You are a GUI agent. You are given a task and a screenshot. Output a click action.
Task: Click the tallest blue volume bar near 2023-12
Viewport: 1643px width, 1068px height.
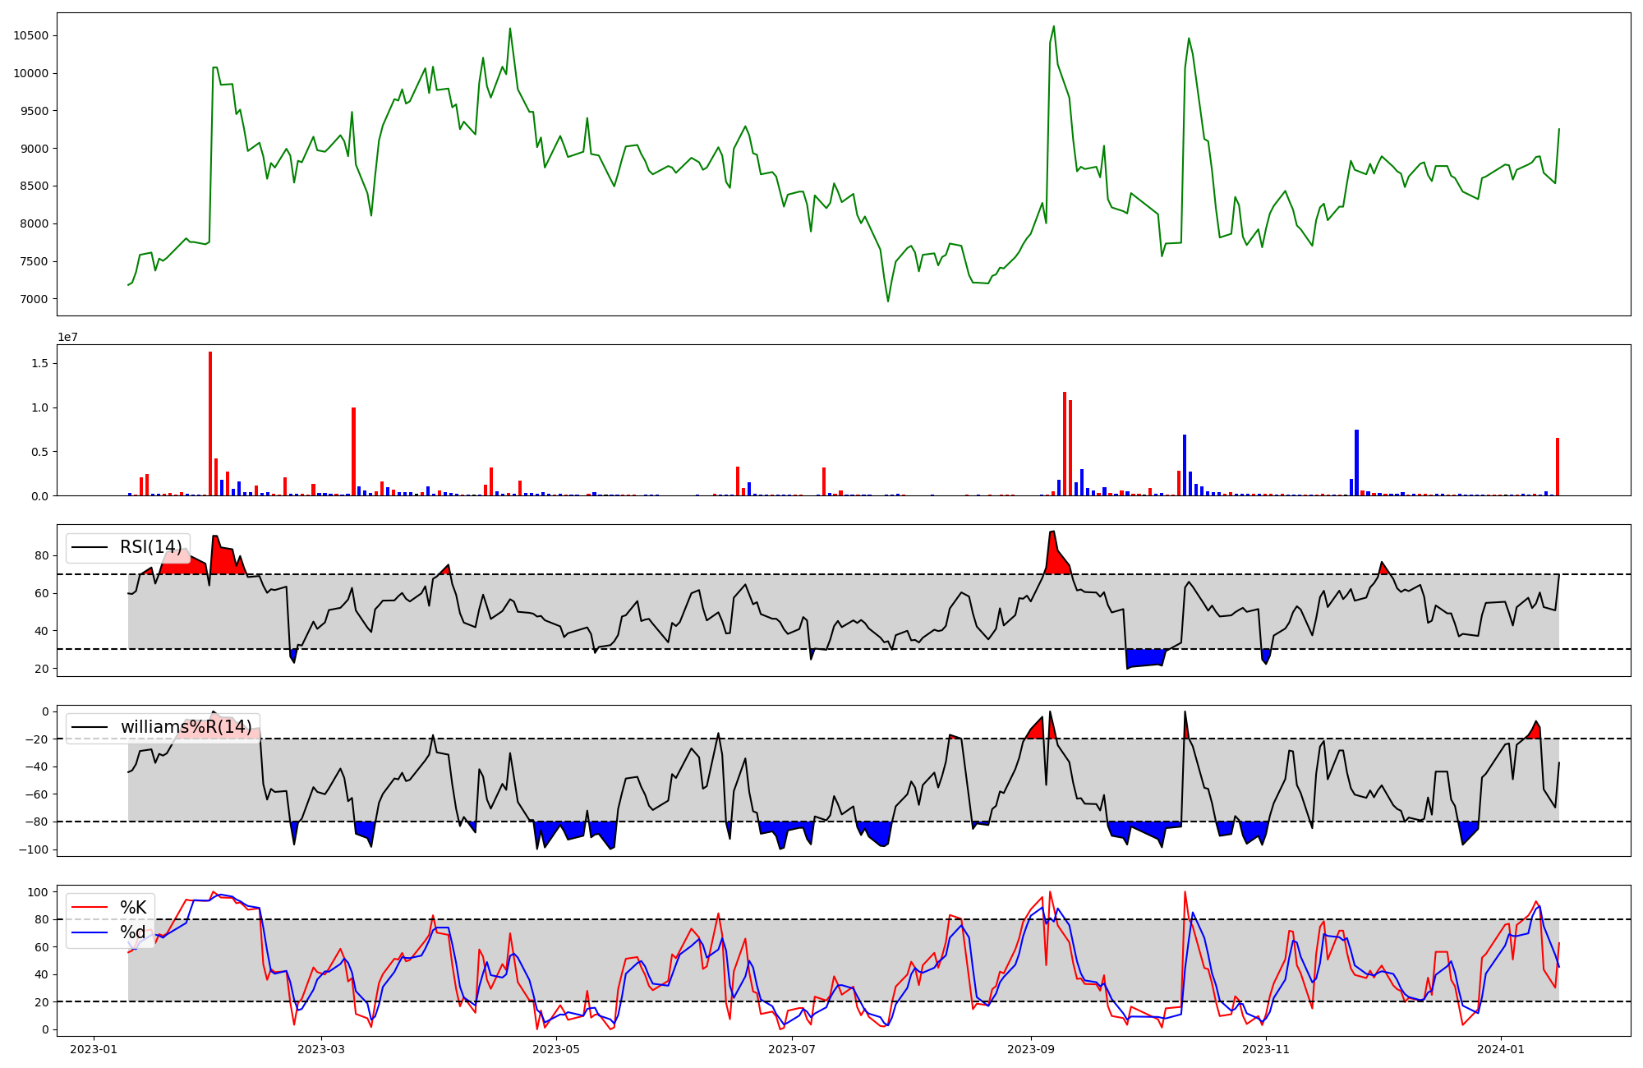[x=1356, y=463]
